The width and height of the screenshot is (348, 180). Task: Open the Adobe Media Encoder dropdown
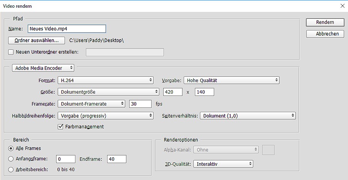pyautogui.click(x=43, y=68)
